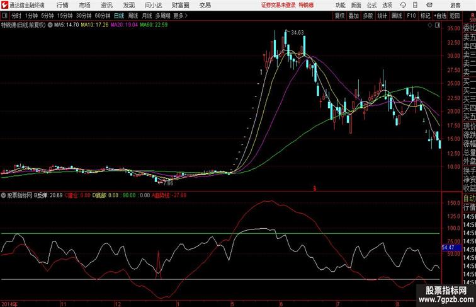Image resolution: width=476 pixels, height=307 pixels.
Task: Click the 叠加 overlay button
Action: [354, 16]
